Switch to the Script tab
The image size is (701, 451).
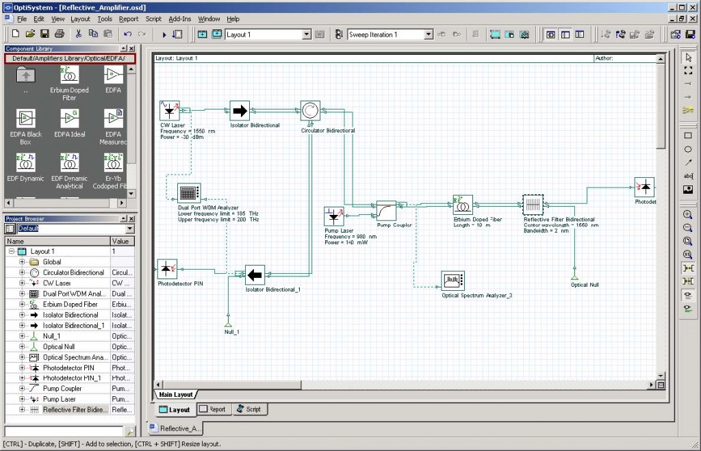pos(249,409)
